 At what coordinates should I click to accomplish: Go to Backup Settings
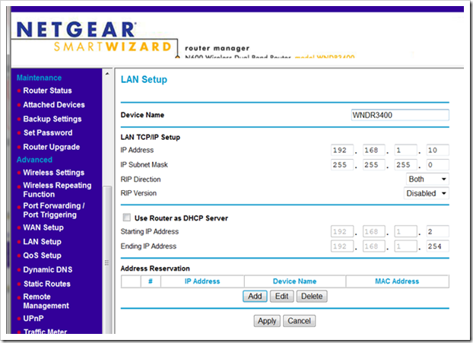pyautogui.click(x=52, y=119)
